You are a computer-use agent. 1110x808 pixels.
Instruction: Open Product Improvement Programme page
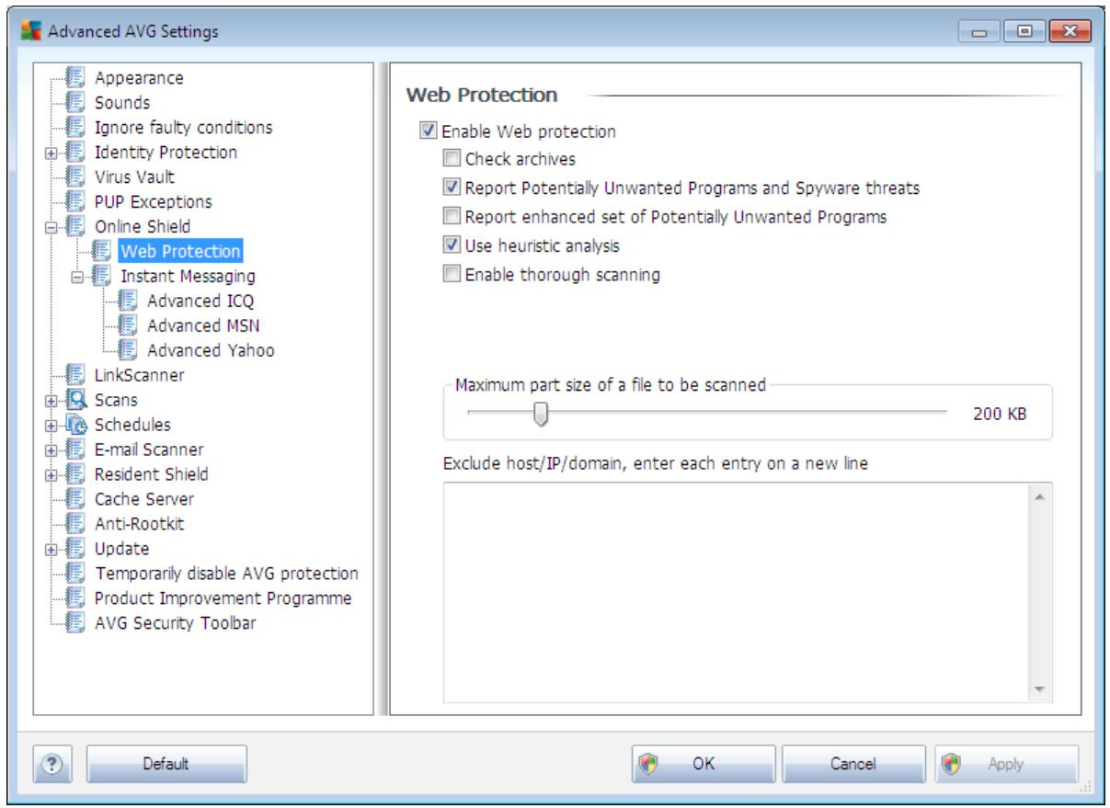tap(223, 599)
